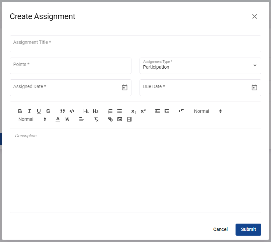Insert a bulleted list
Image resolution: width=271 pixels, height=242 pixels.
point(119,111)
